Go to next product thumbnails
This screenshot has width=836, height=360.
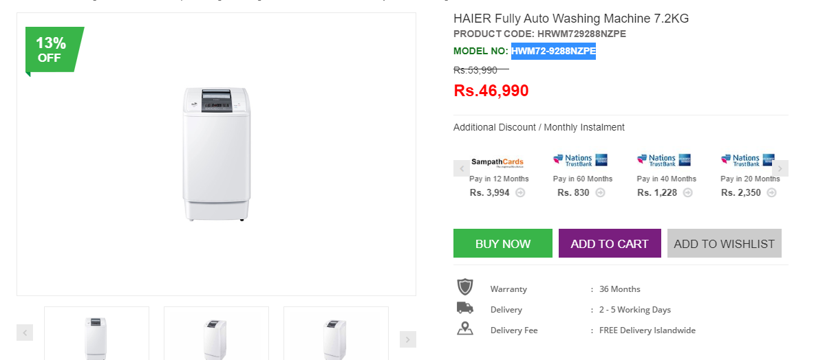click(408, 339)
